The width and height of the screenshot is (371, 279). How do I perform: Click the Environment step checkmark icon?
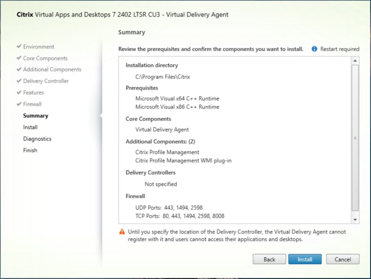tap(19, 46)
